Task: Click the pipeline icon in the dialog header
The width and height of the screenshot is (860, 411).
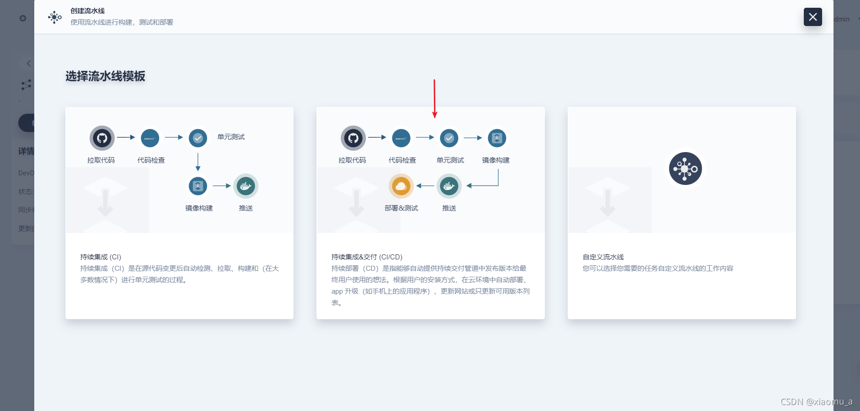Action: click(x=55, y=17)
